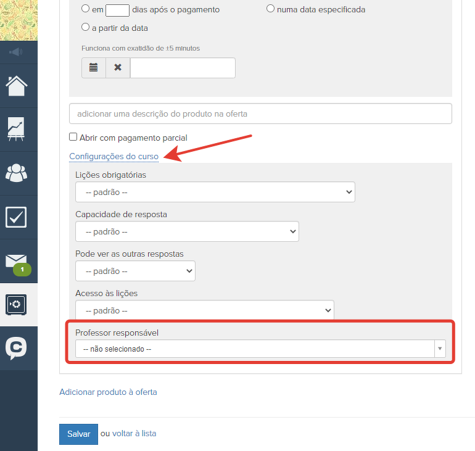Click the safe sales sidebar icon
The height and width of the screenshot is (451, 475).
17,305
